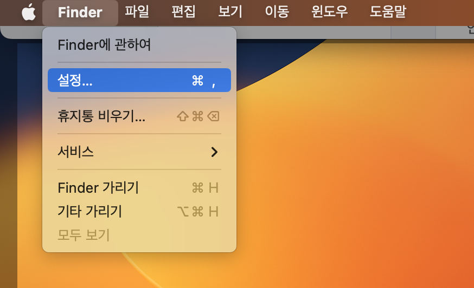Image resolution: width=474 pixels, height=288 pixels.
Task: Expand the 서비스 submenu
Action: (x=139, y=152)
